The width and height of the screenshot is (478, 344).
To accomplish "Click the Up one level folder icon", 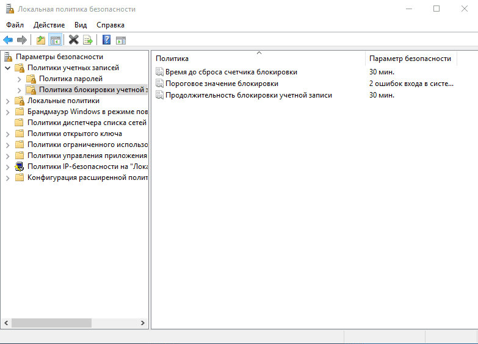I will tap(41, 40).
